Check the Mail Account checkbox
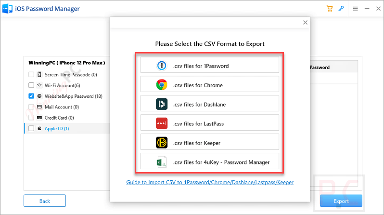Viewport: 384px width, 215px height. click(31, 107)
